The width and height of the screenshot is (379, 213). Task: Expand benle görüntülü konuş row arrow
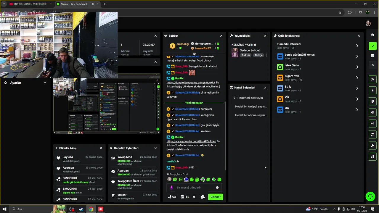pos(357,57)
